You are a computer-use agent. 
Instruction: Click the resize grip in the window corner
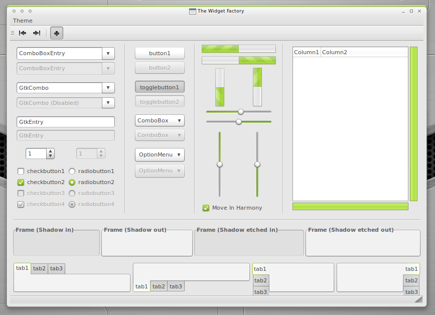(418, 299)
